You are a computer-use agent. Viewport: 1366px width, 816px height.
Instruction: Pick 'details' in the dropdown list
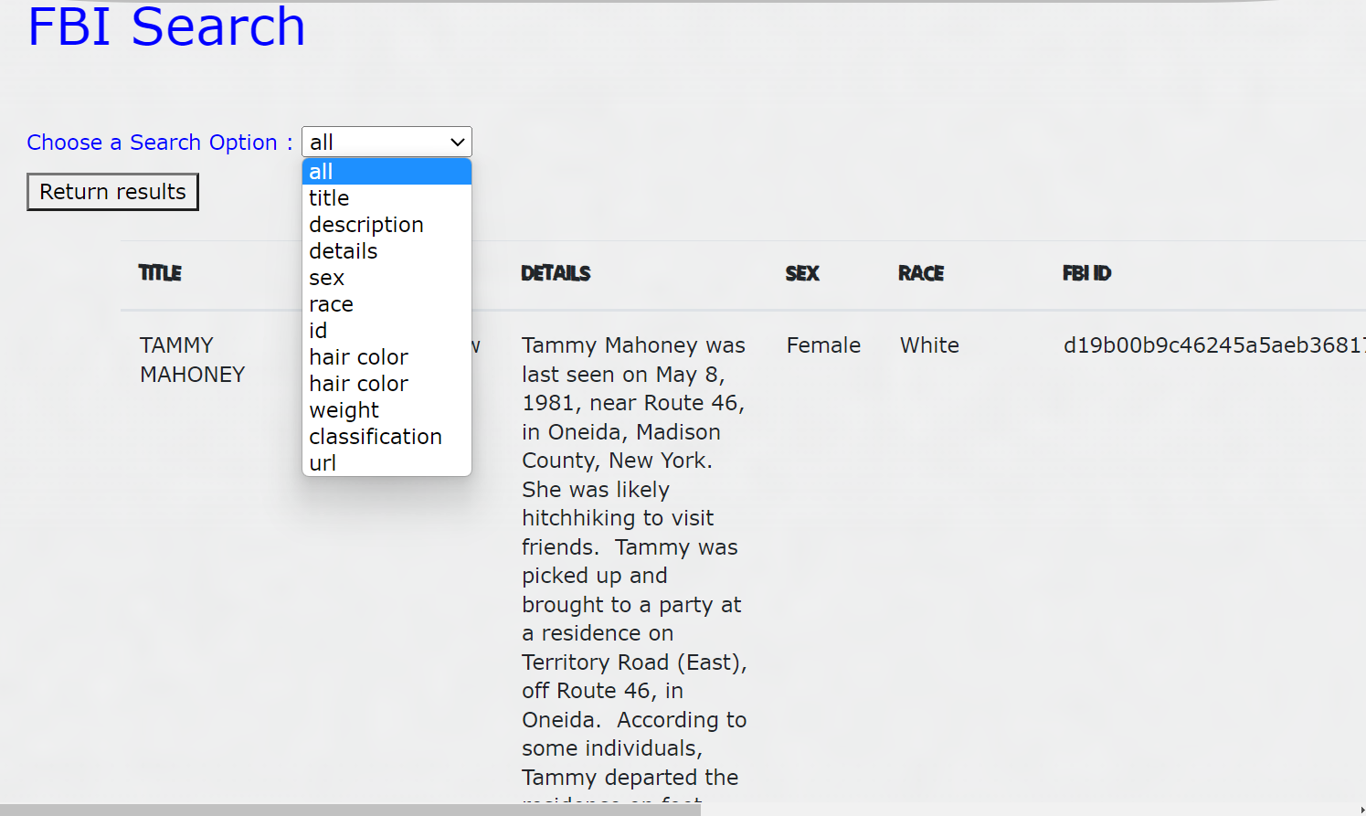tap(387, 251)
